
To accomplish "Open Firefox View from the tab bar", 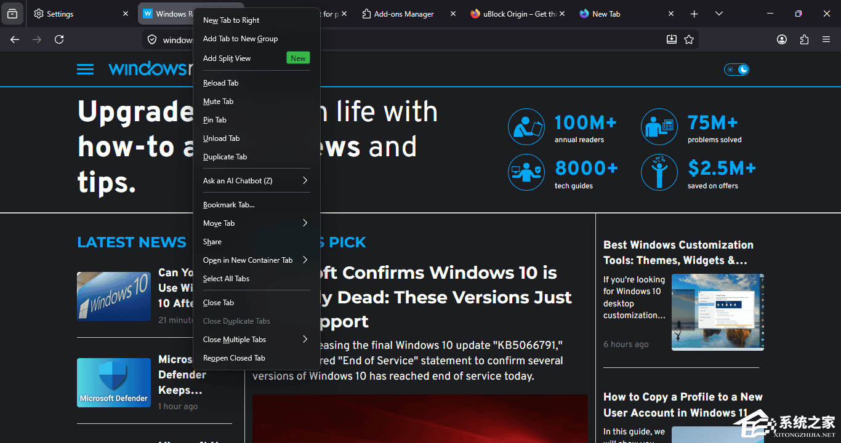I will 12,14.
